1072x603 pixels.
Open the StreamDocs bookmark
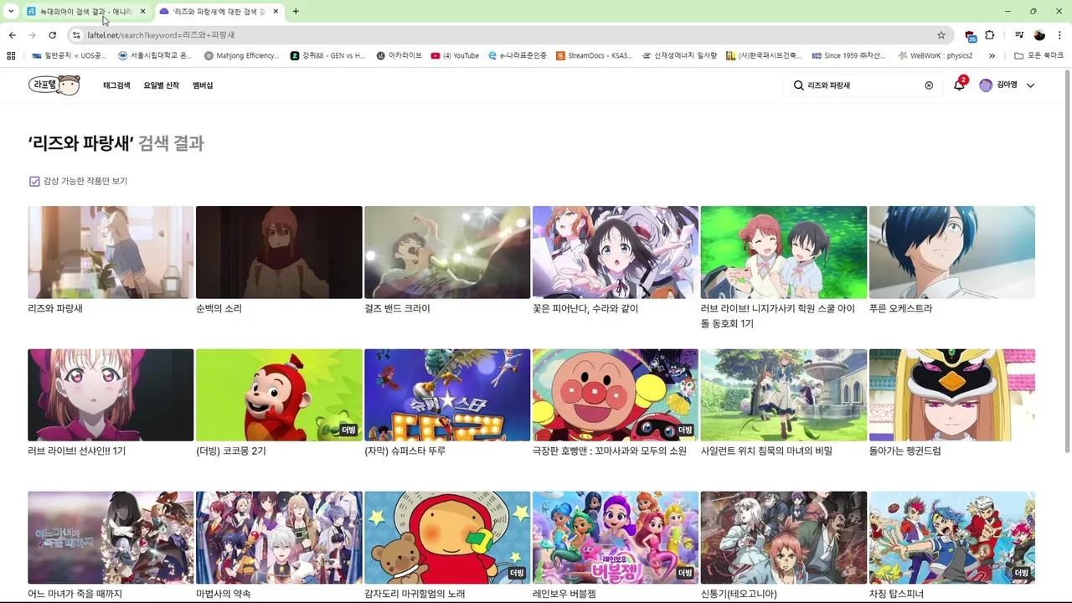(x=594, y=55)
